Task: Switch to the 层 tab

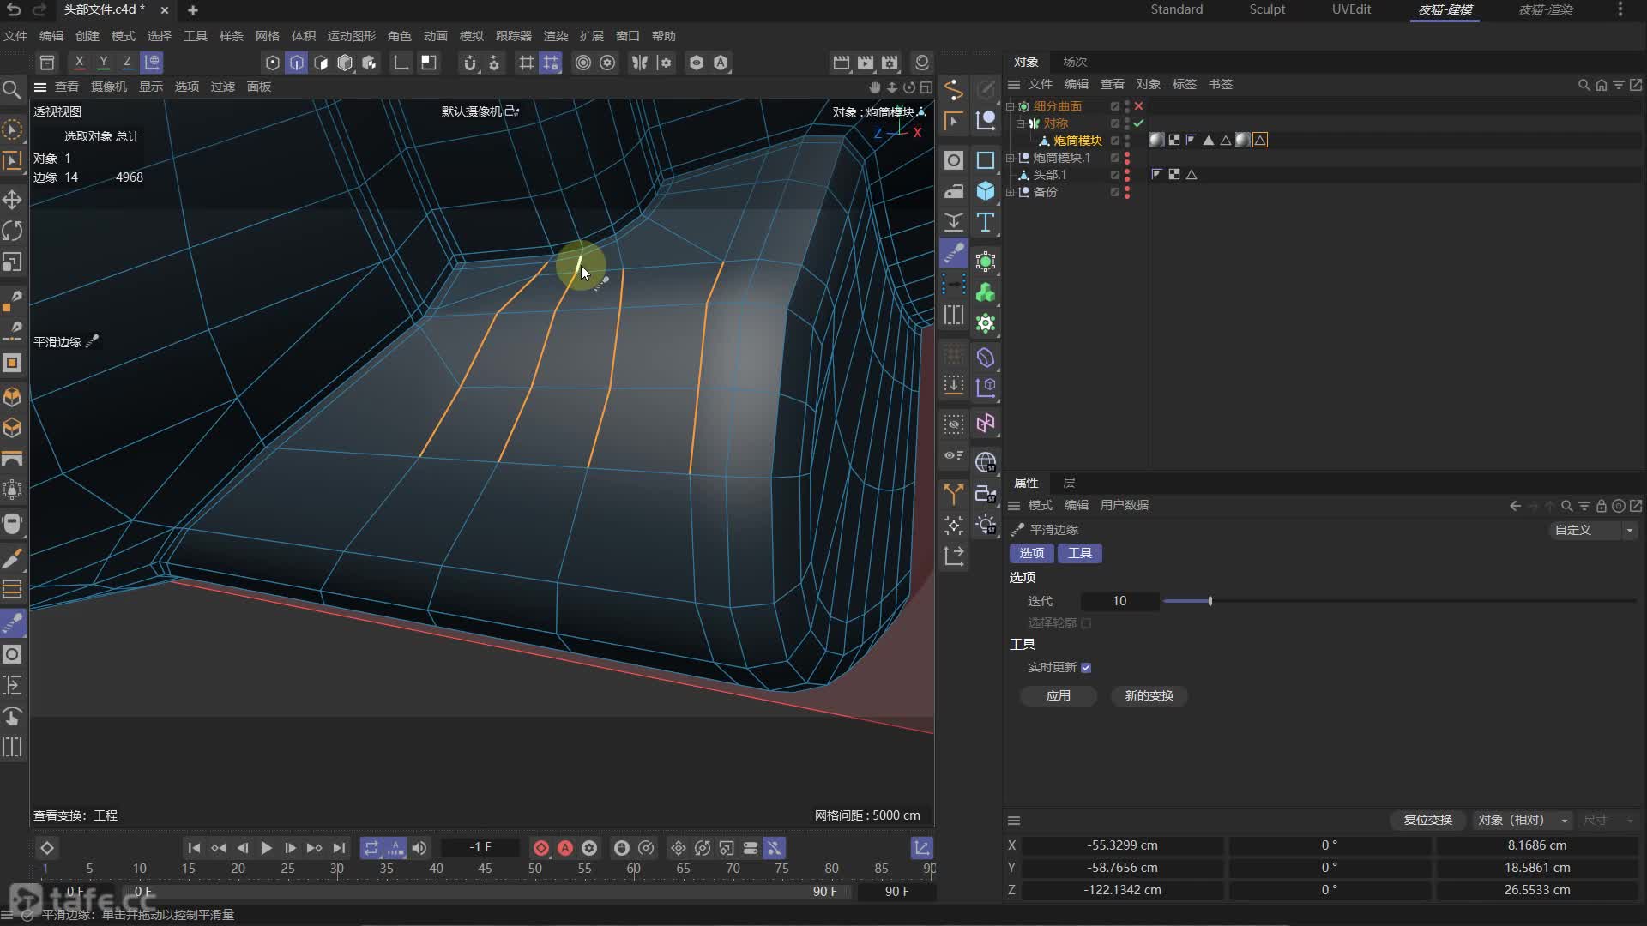Action: click(x=1069, y=483)
